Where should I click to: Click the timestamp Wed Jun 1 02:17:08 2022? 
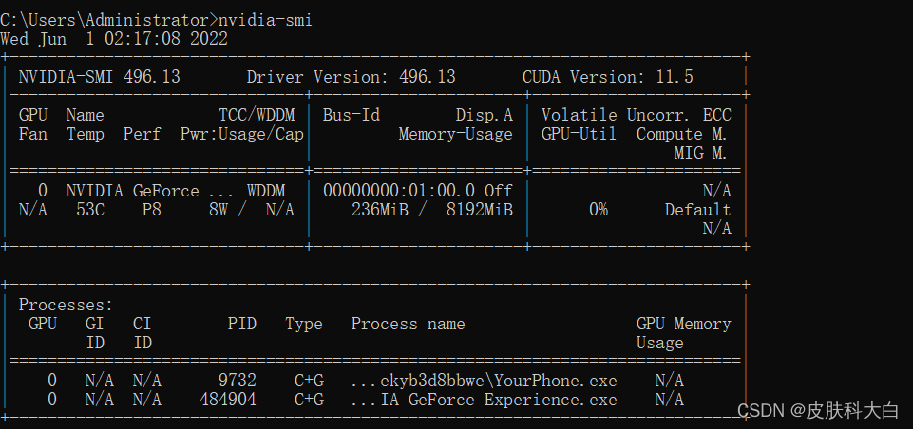click(114, 38)
